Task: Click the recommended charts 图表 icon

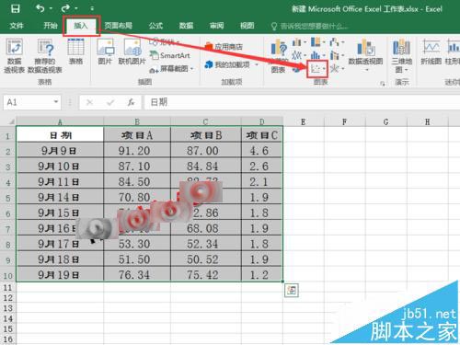Action: 279,56
